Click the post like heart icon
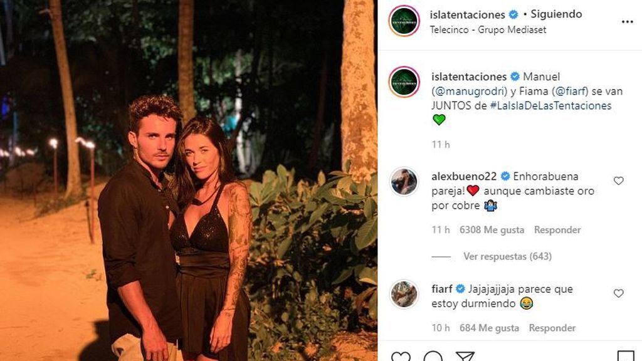The image size is (642, 361). [x=401, y=357]
